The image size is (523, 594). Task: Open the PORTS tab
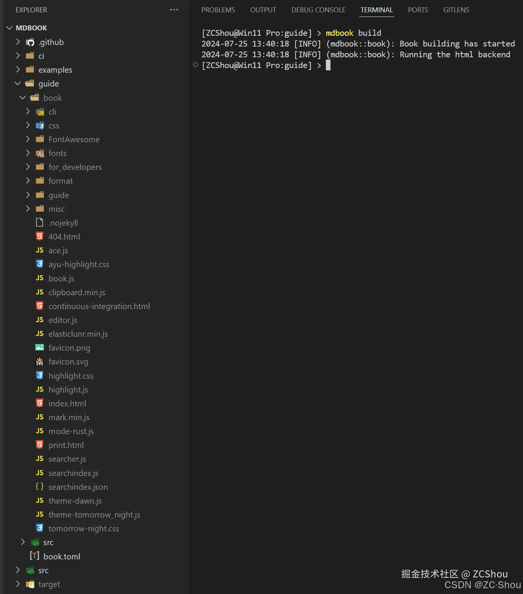point(418,10)
